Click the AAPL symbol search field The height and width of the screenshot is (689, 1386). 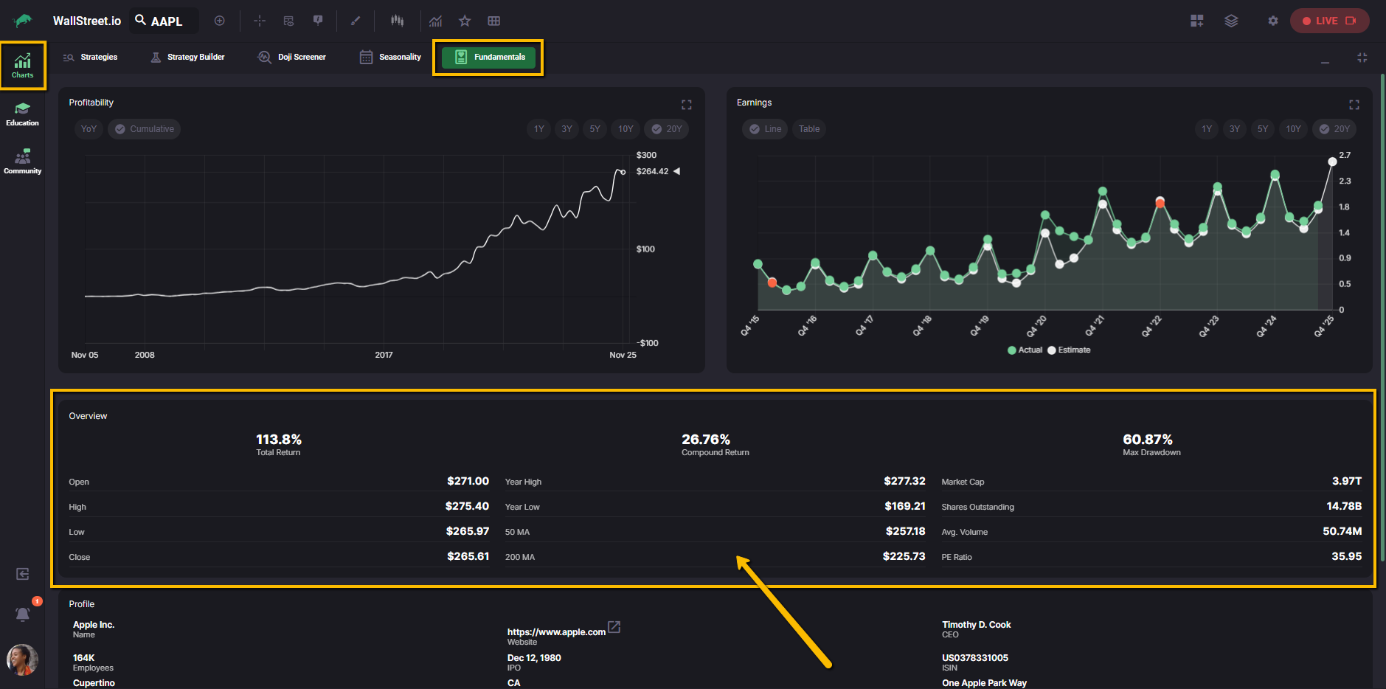165,21
